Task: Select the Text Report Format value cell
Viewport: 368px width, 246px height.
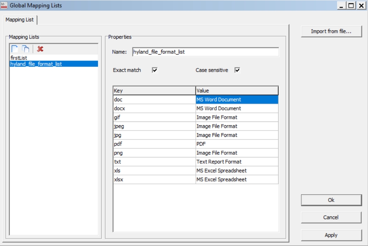Action: (x=237, y=162)
